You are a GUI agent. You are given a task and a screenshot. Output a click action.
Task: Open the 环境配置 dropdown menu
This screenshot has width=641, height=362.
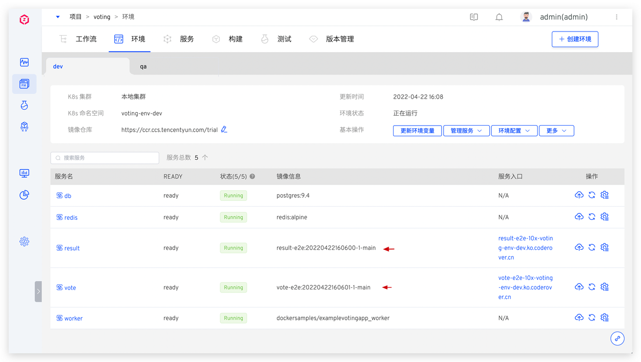(514, 131)
